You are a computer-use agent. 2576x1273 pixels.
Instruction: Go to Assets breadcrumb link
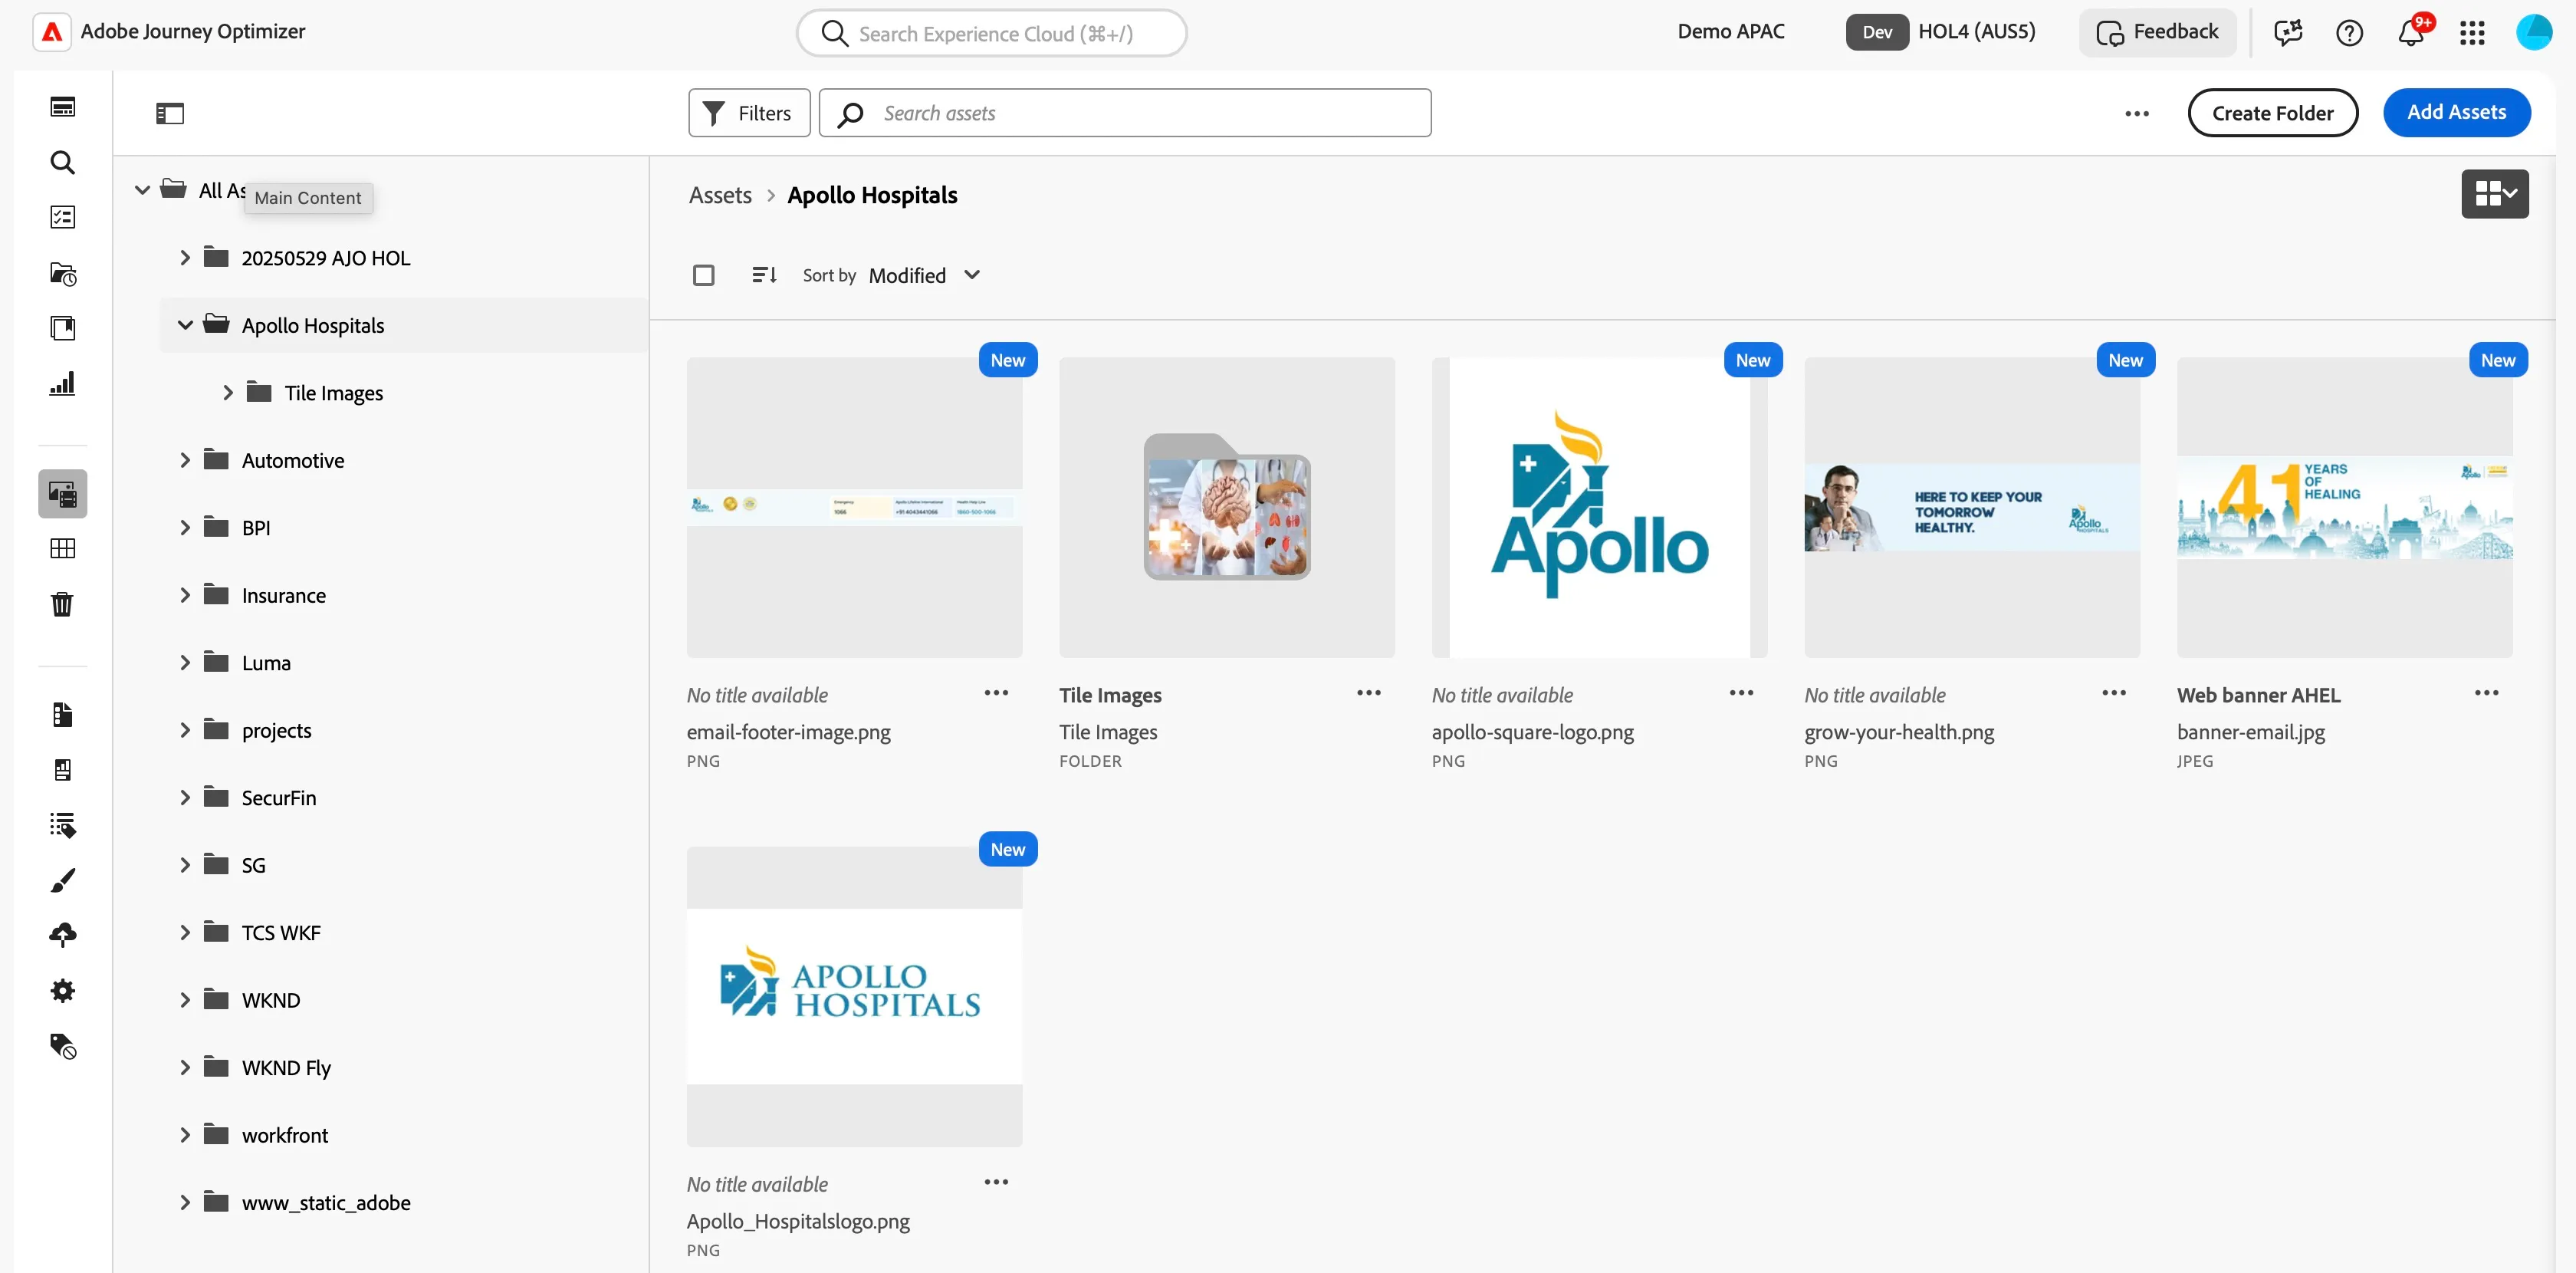coord(720,195)
